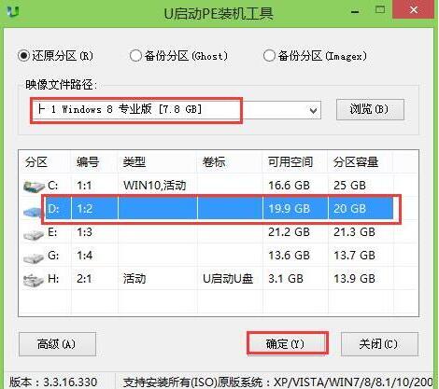The image size is (439, 389).
Task: Select the 还原分区 (R) radio button
Action: [x=24, y=56]
